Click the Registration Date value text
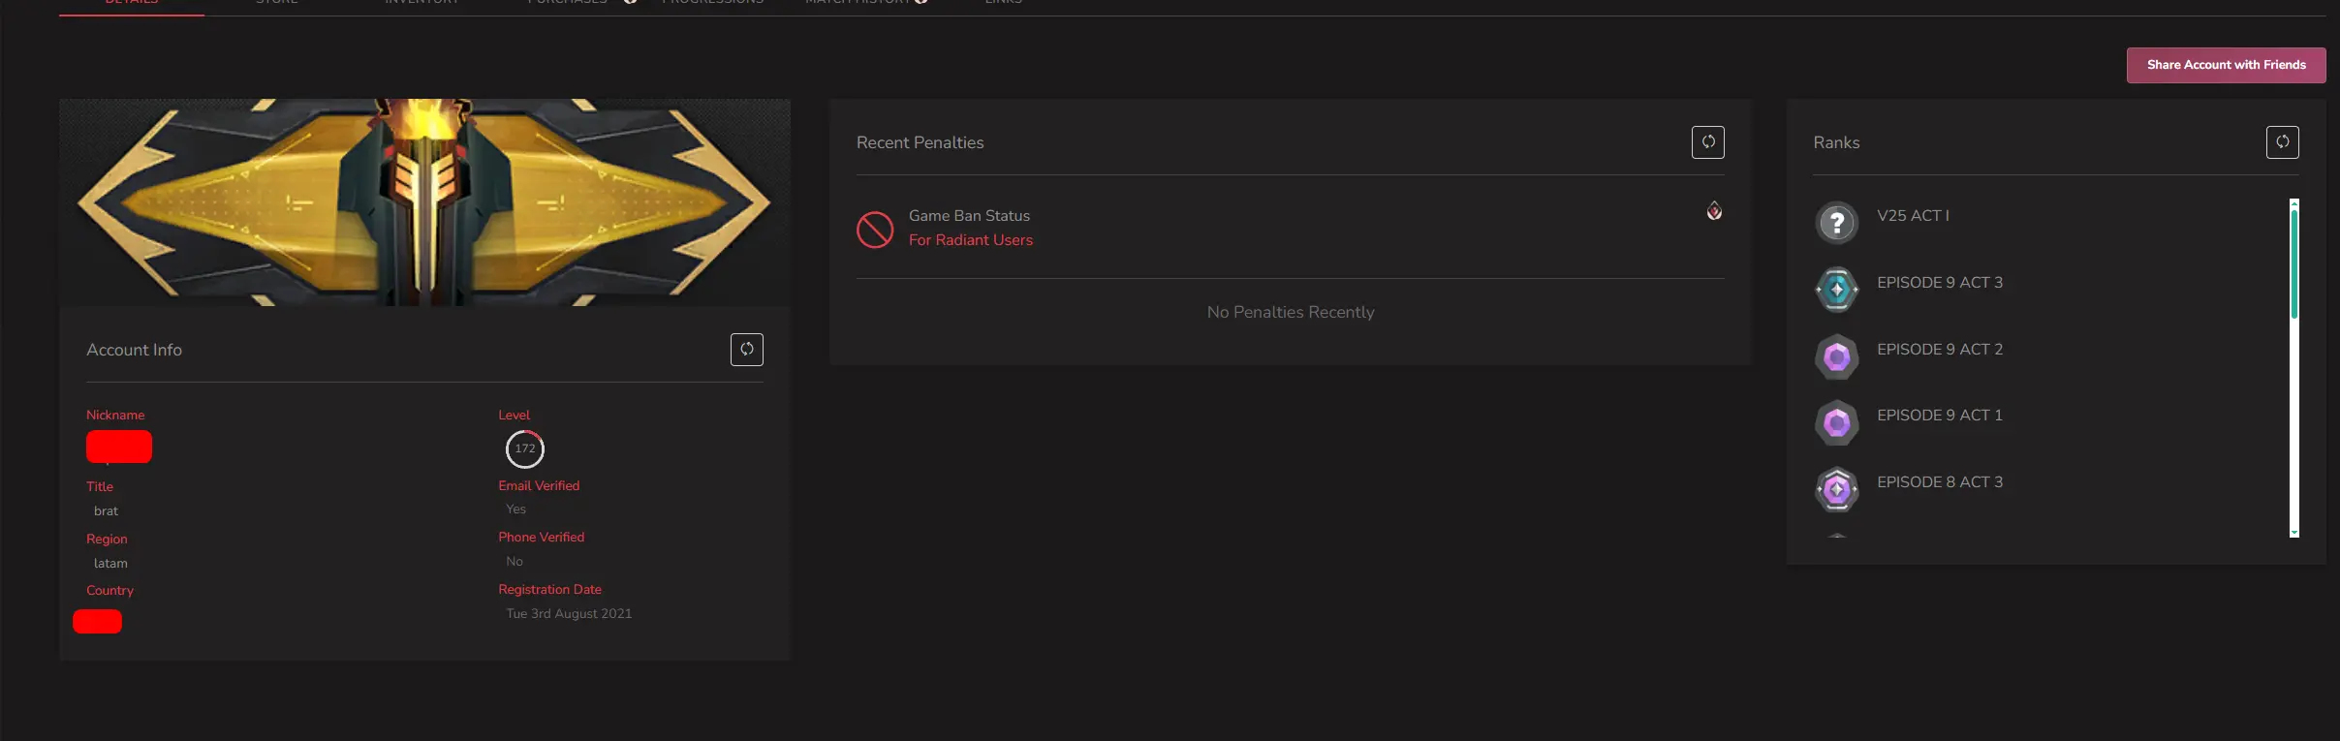Viewport: 2340px width, 741px height. [569, 614]
